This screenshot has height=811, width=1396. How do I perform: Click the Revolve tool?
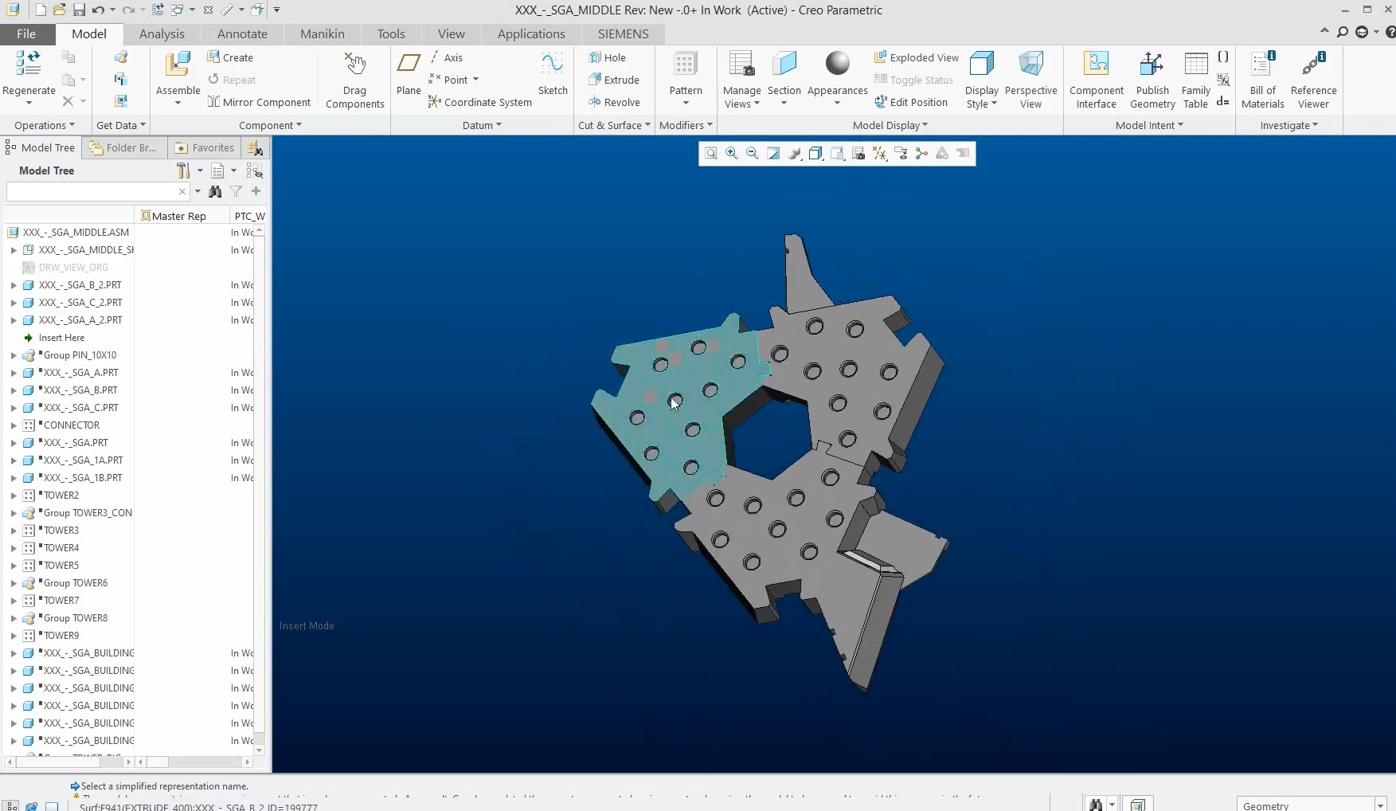[614, 102]
